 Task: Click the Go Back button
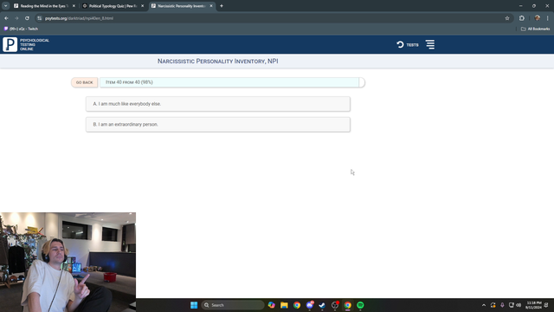point(85,82)
